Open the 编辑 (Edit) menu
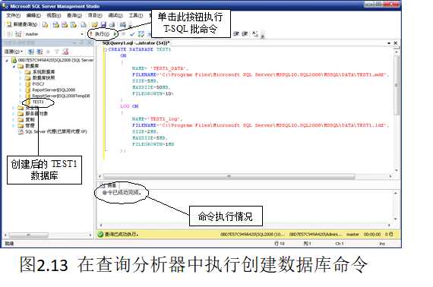 pyautogui.click(x=33, y=15)
